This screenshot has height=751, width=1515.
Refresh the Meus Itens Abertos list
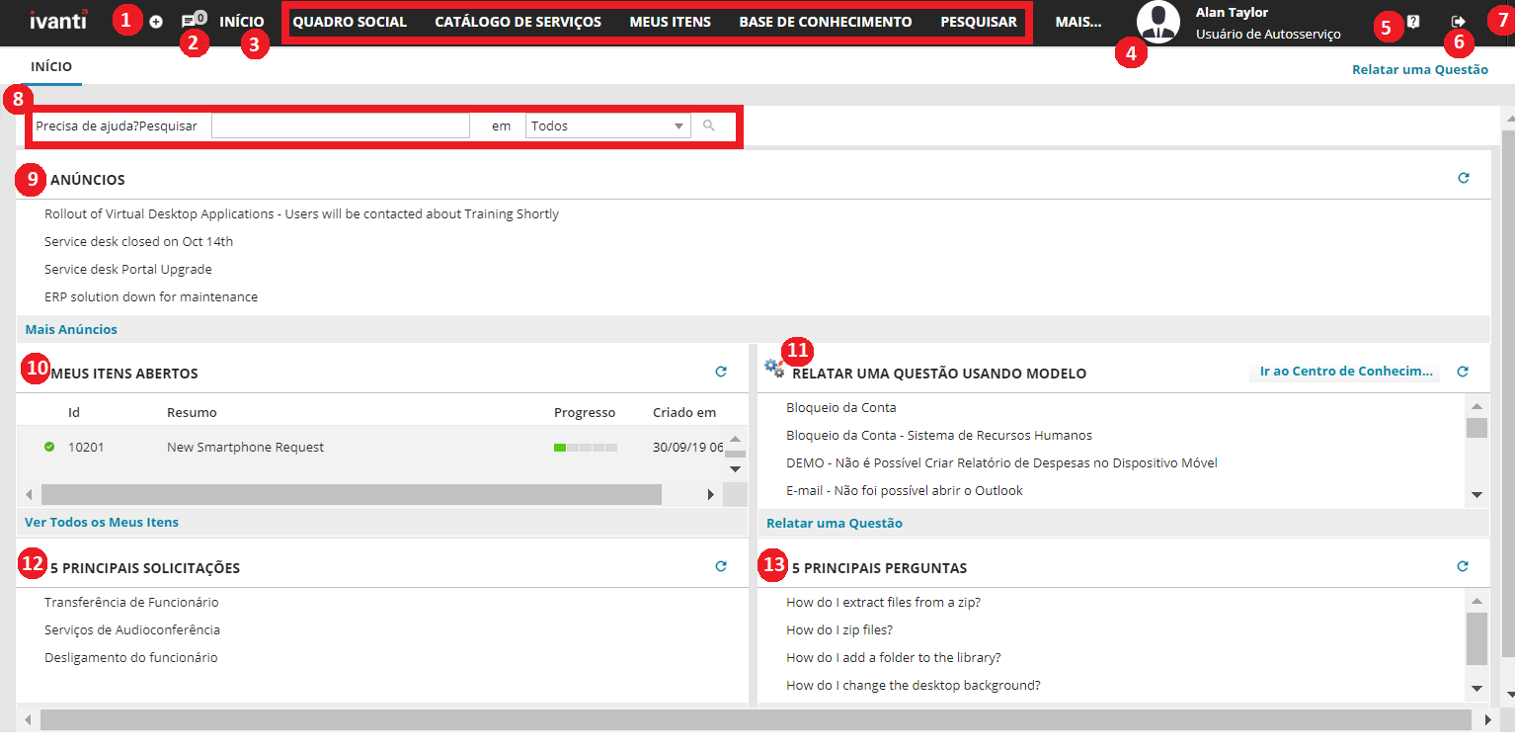[721, 370]
